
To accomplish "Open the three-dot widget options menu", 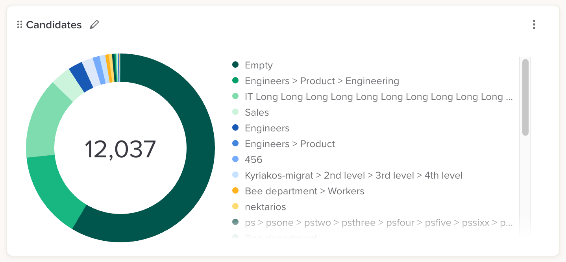I will point(534,25).
